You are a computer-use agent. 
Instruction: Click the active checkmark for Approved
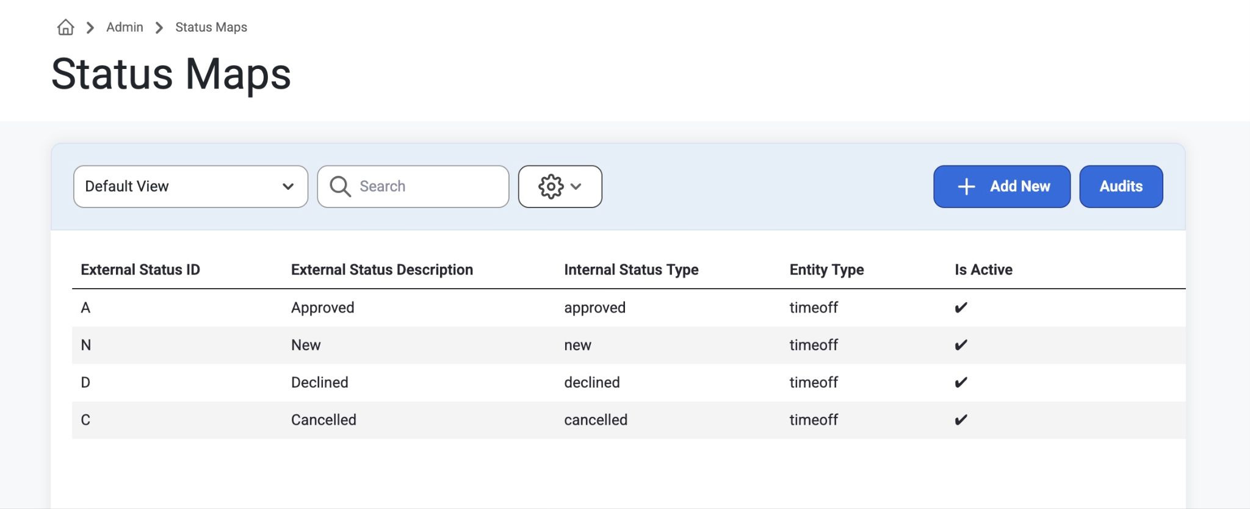tap(961, 308)
